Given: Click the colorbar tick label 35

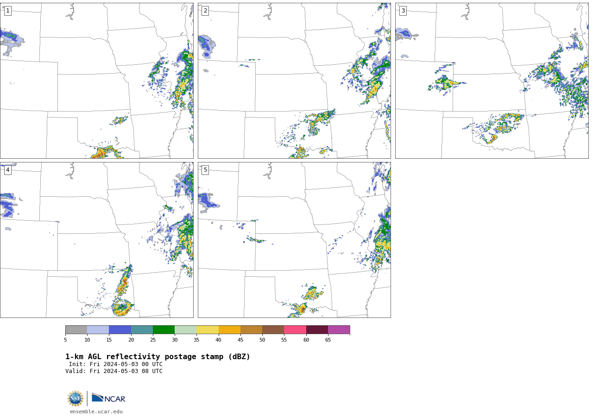Looking at the screenshot, I should [196, 340].
